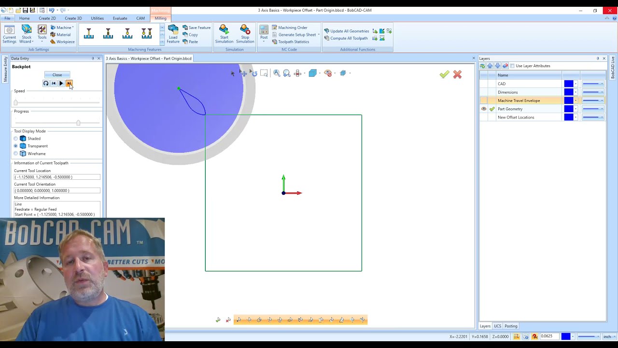Click the undo icon in quick access toolbar
The width and height of the screenshot is (618, 348).
52,10
